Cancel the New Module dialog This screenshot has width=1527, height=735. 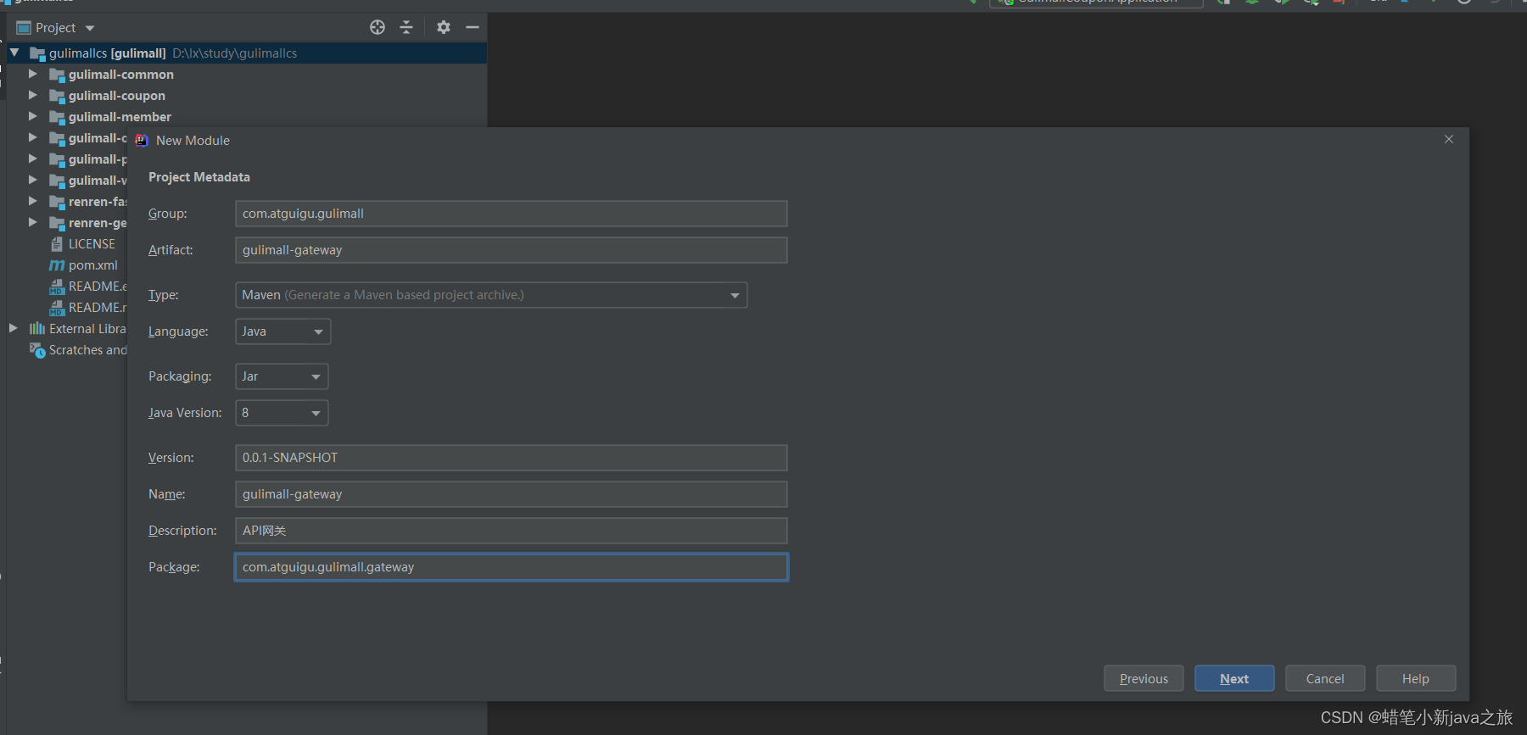1325,678
